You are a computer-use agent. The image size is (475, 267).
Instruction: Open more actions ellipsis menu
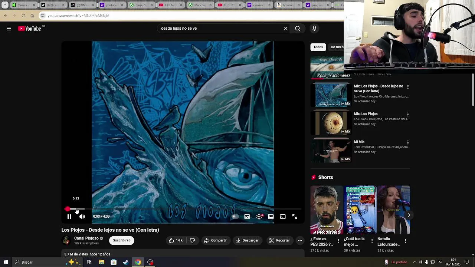click(300, 240)
